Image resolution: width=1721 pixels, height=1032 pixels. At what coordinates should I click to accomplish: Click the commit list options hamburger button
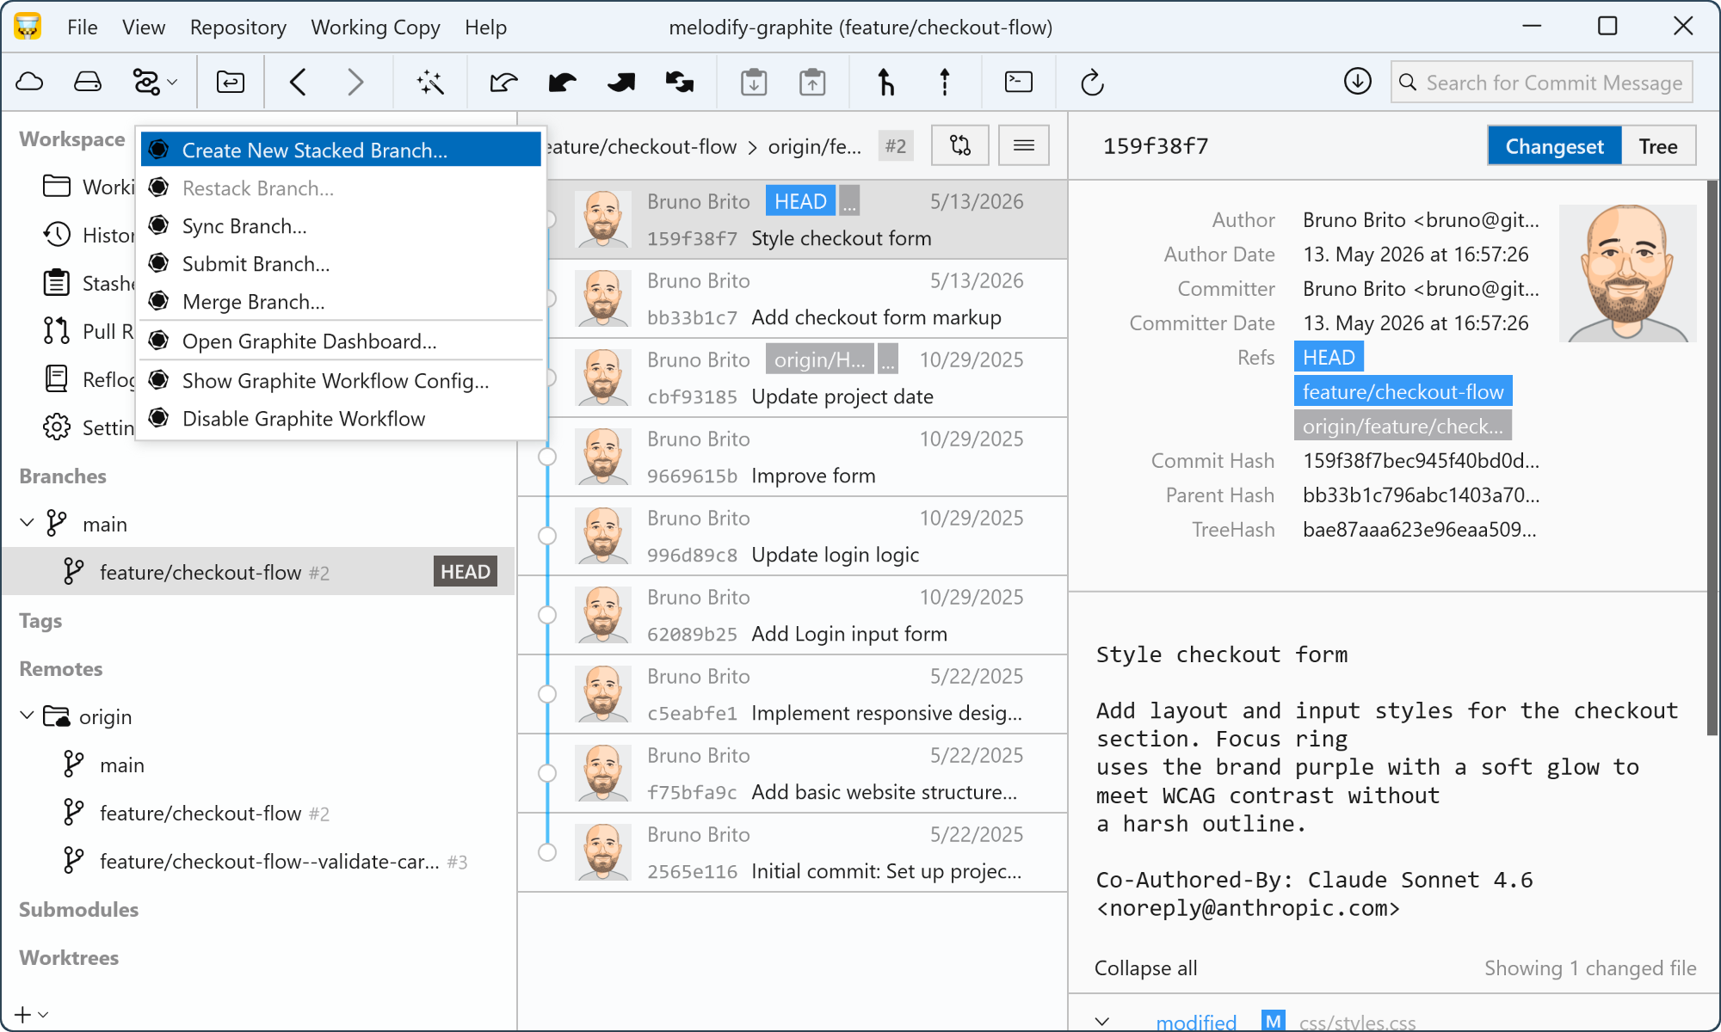coord(1024,145)
